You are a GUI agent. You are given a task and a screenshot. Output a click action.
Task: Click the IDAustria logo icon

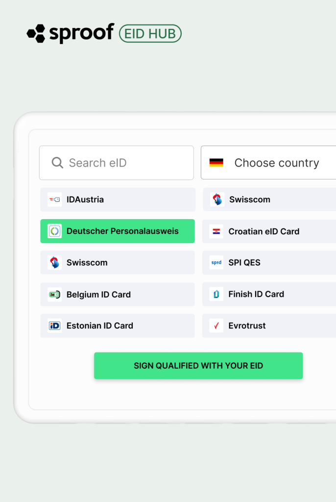54,200
